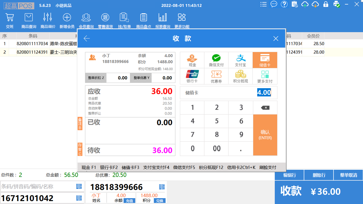The height and width of the screenshot is (204, 363).
Task: Select points redemption payment
Action: coord(240,76)
